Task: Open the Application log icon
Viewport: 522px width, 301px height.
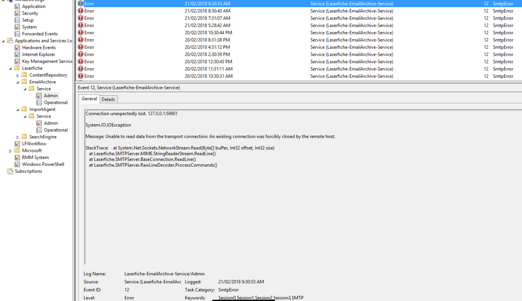Action: pyautogui.click(x=17, y=6)
